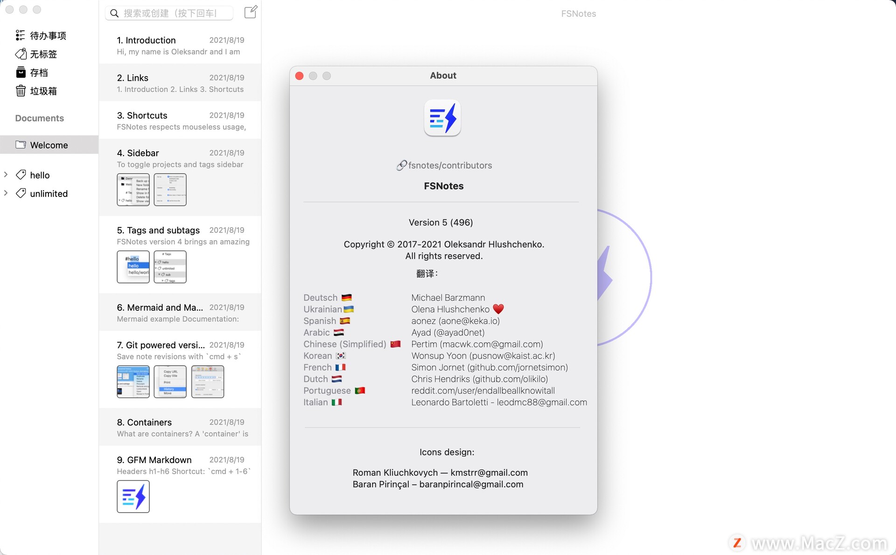This screenshot has width=896, height=555.
Task: Open the 4. Sidebar note
Action: 180,177
